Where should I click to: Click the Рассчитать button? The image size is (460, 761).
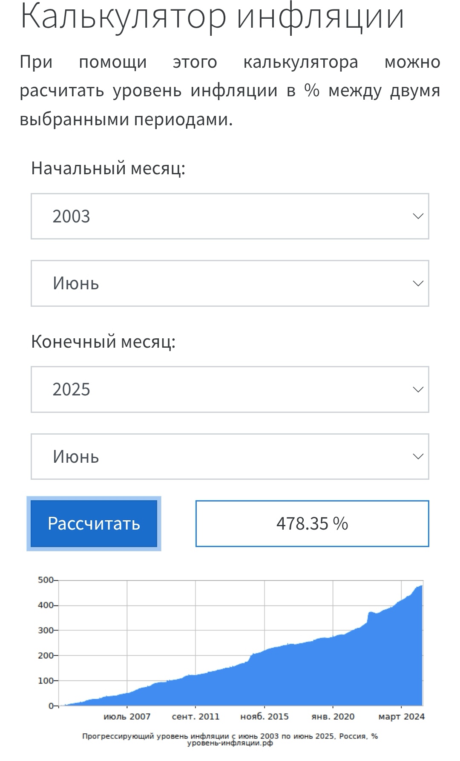94,523
